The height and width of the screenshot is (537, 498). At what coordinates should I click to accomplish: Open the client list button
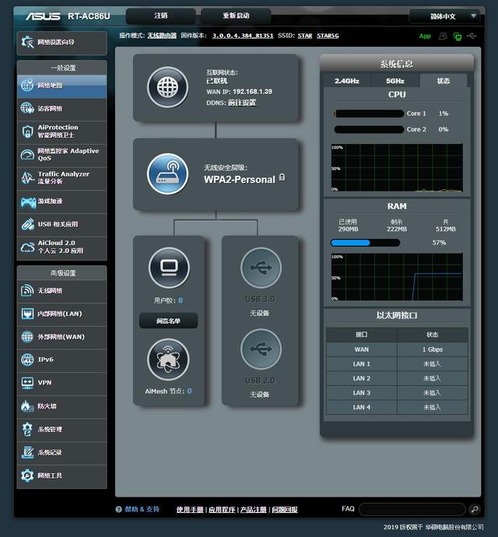click(168, 321)
